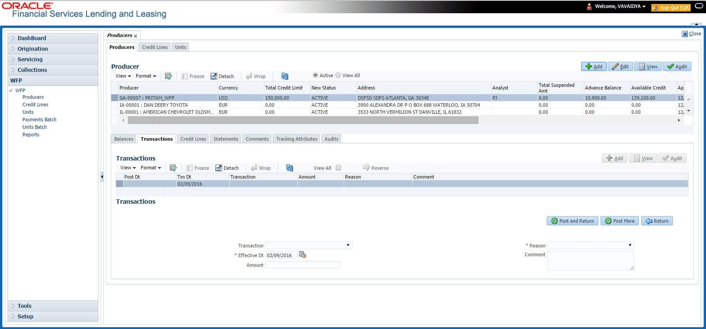Click Reverse in the Transactions toolbar

[x=376, y=168]
